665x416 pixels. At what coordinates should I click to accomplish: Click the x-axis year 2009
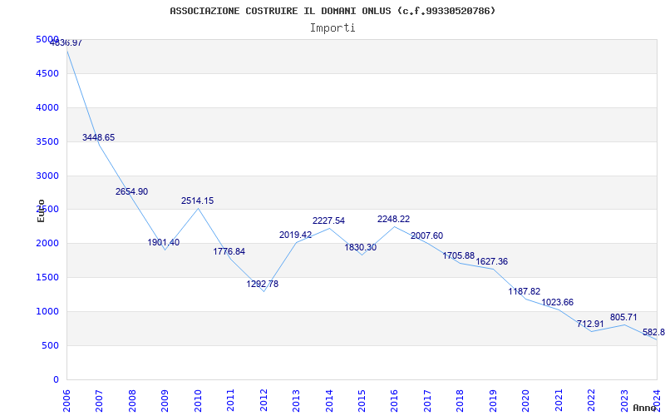click(165, 400)
